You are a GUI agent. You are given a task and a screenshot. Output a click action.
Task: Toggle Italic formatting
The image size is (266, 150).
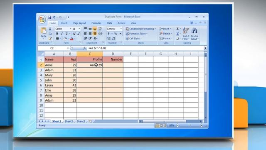click(62, 34)
